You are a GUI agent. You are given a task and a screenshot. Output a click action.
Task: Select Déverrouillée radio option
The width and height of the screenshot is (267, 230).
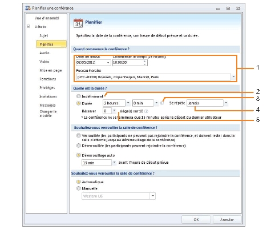tap(78, 146)
